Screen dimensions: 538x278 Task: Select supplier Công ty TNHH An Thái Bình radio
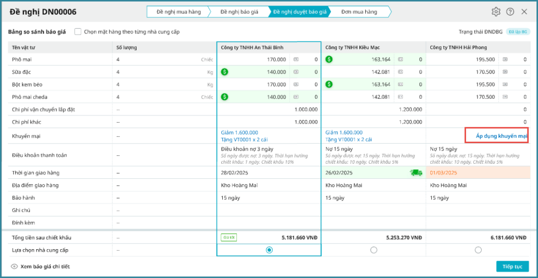click(x=269, y=250)
